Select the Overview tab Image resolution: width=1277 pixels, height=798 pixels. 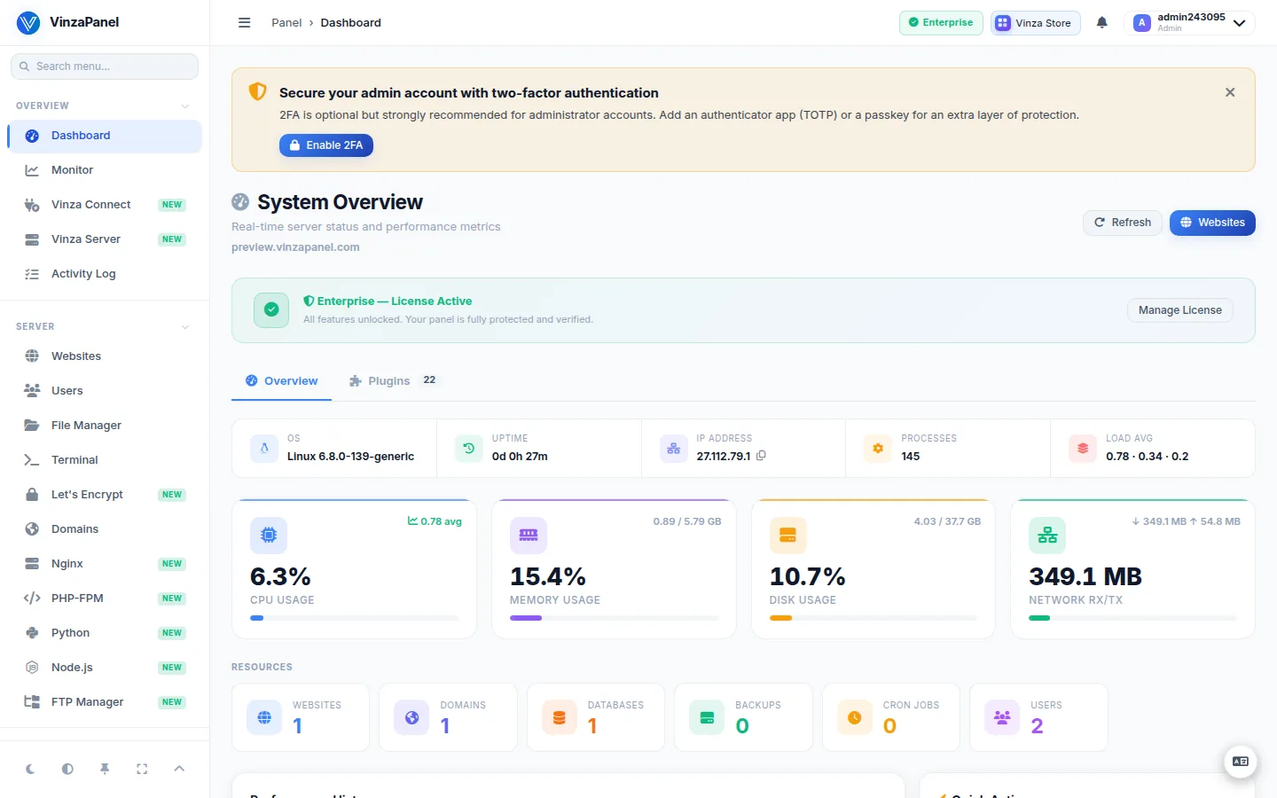coord(281,381)
